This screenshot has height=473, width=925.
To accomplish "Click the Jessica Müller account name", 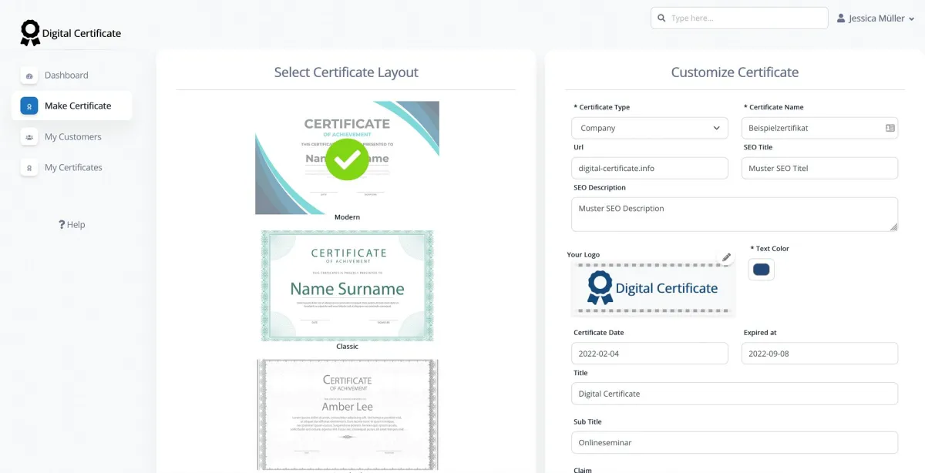I will (876, 18).
